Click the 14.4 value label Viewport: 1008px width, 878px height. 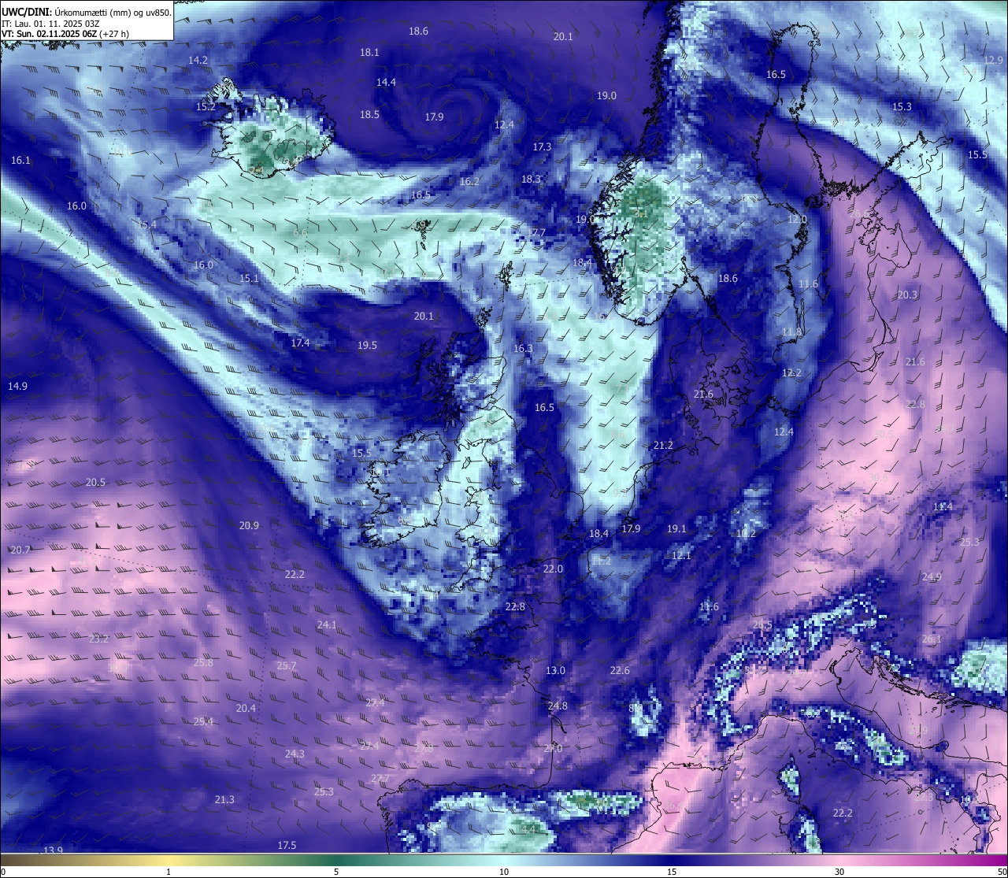click(386, 82)
